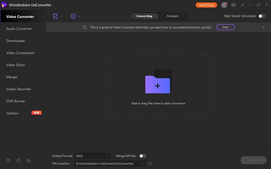Click the See Pricing button
271x169 pixels.
tap(206, 5)
